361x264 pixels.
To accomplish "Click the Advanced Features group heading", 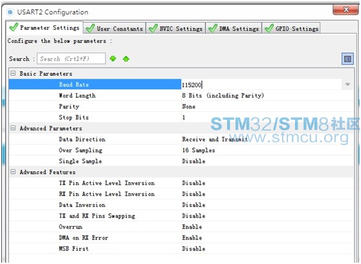I will [x=47, y=172].
